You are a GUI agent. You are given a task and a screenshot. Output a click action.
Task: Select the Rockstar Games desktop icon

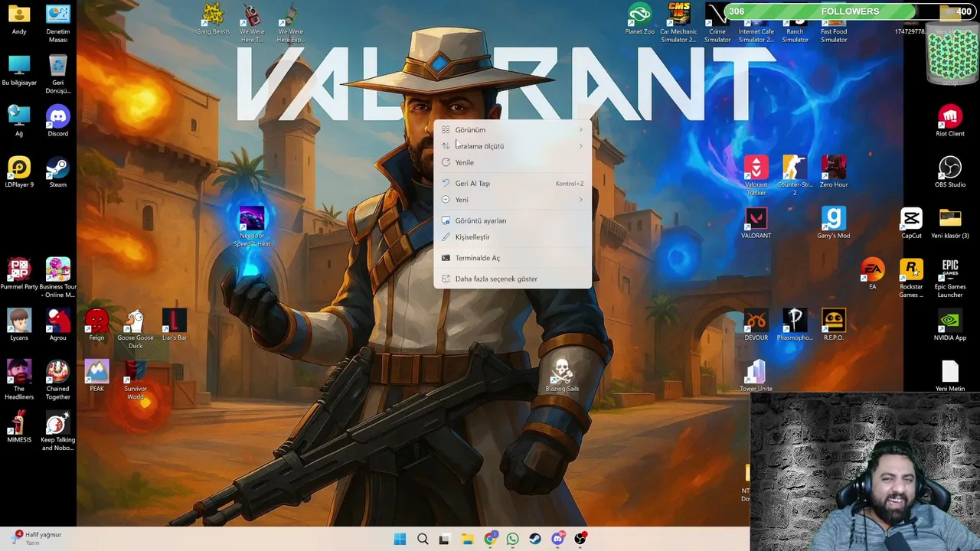(x=911, y=278)
